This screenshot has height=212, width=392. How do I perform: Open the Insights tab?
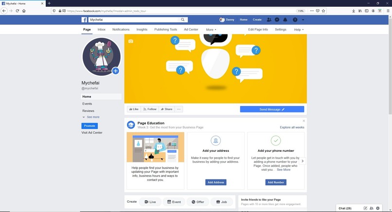point(142,30)
